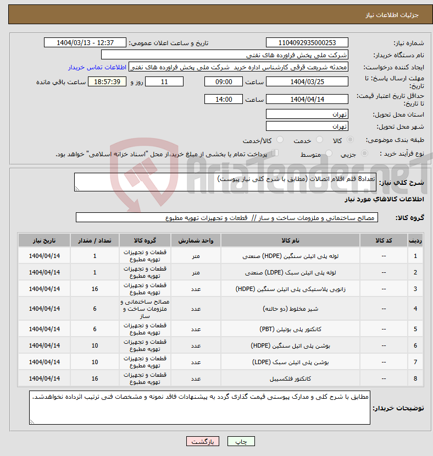This screenshot has height=456, width=433.
Task: Click date 1404/04/14 in the کانکتور فلکسیبل row
Action: coord(44,378)
